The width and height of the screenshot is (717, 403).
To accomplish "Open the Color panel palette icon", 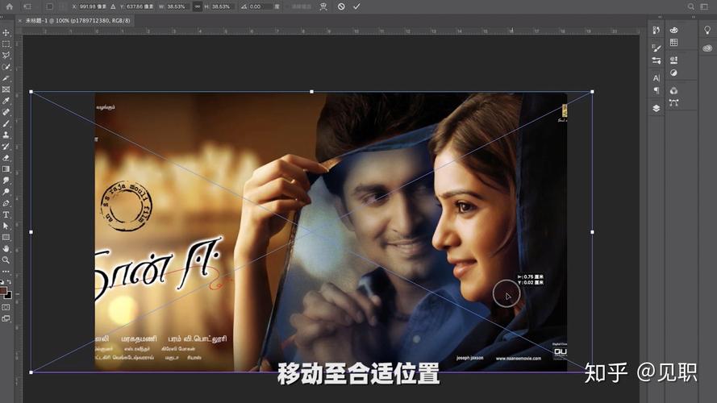I will [x=673, y=30].
